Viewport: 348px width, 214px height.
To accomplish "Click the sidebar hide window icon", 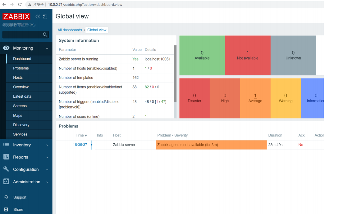I will coord(45,16).
